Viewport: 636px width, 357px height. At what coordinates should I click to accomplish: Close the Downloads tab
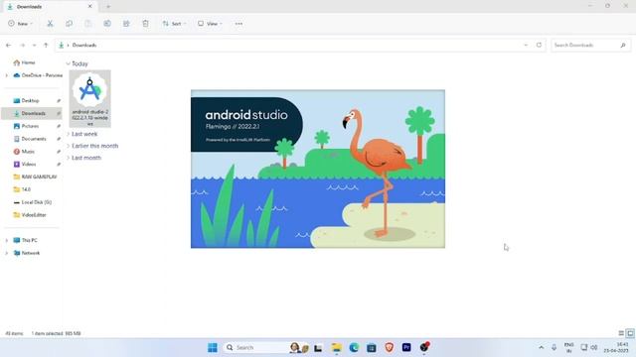90,7
